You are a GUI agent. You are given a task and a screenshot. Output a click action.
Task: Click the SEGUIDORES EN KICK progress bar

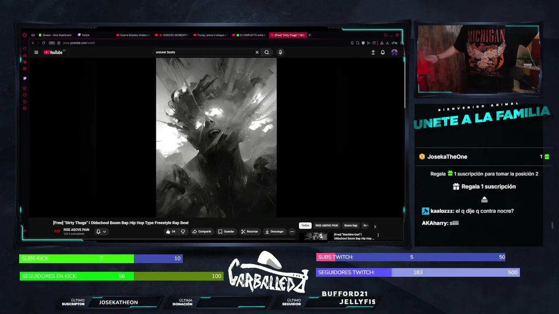pyautogui.click(x=121, y=276)
